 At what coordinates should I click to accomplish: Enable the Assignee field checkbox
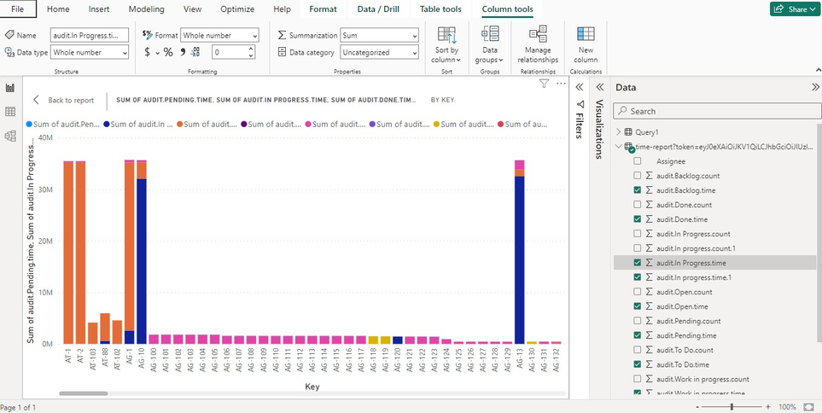click(x=638, y=160)
